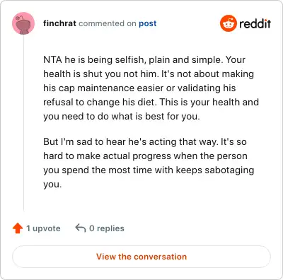Select the "1 upvote" count label

pos(43,228)
